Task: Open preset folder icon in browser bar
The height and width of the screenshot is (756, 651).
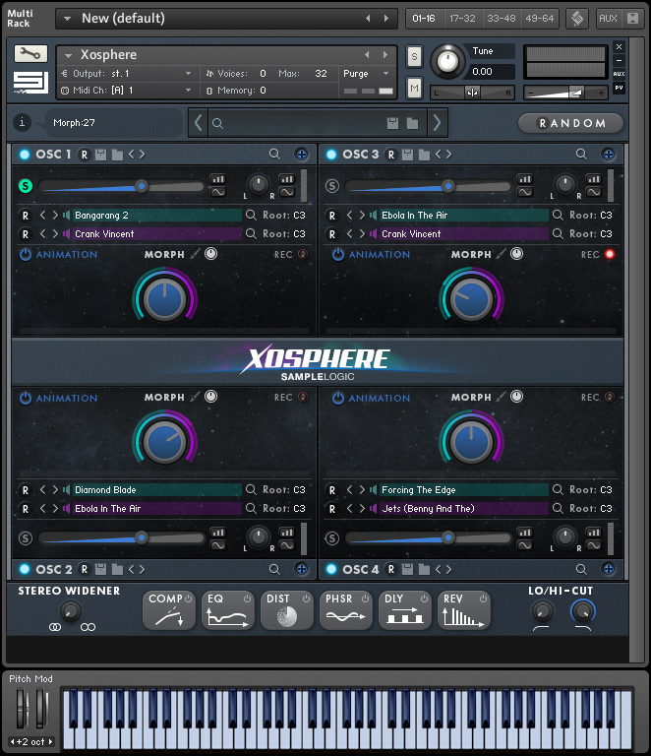Action: [412, 123]
